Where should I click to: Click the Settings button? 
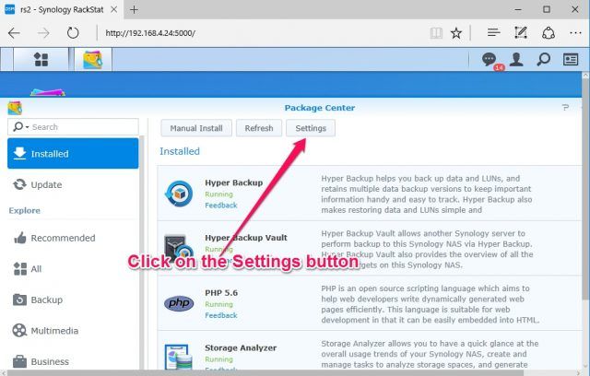coord(311,128)
